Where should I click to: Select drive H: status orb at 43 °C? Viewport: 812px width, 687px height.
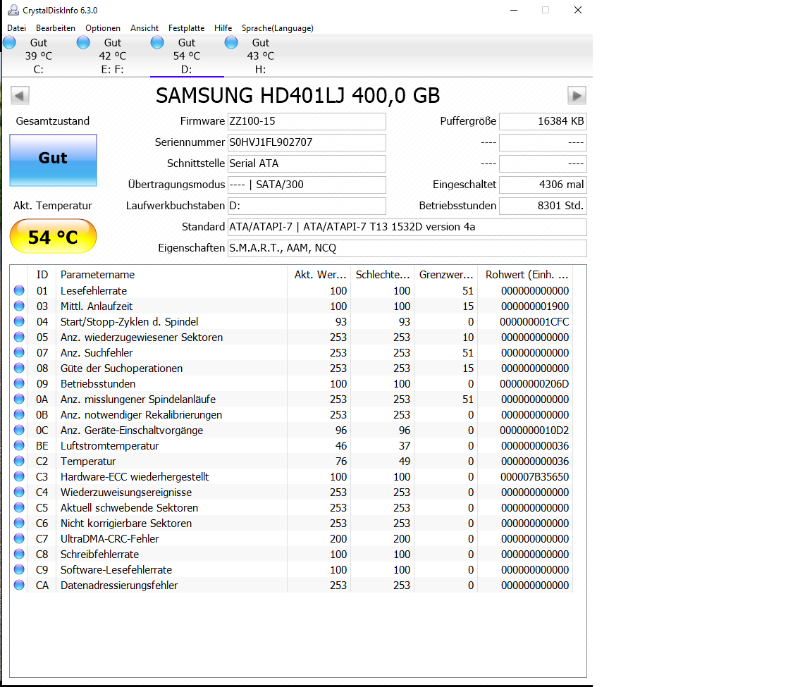click(x=231, y=42)
